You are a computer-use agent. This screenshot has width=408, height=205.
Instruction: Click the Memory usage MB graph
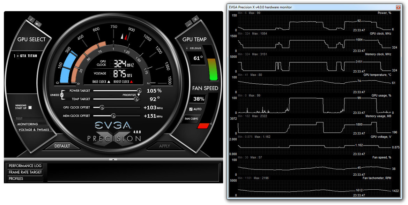[x=314, y=126]
